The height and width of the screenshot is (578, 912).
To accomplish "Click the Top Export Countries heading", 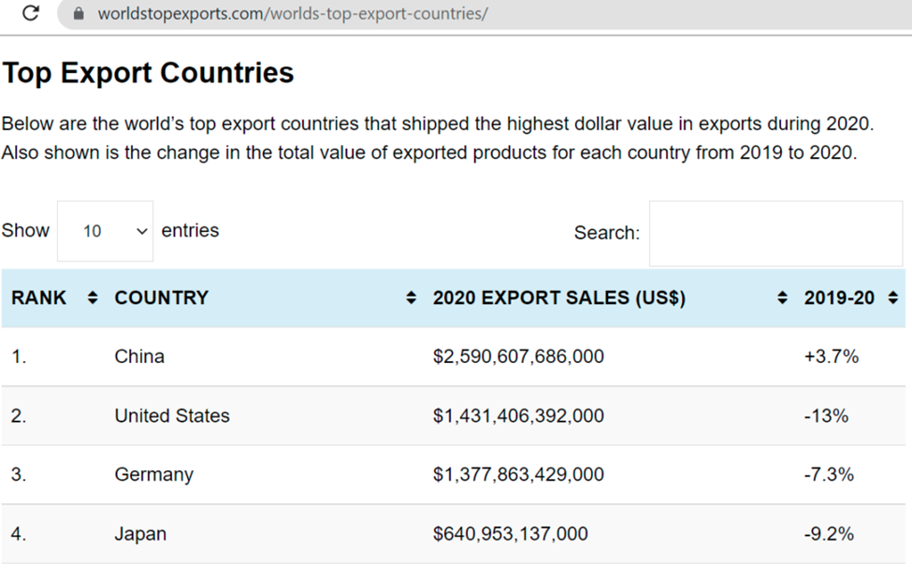I will coord(148,73).
